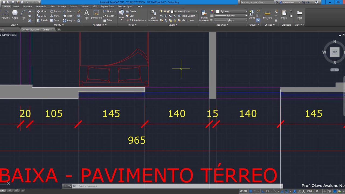
Task: Click Edit Attributes button
Action: 135,20
